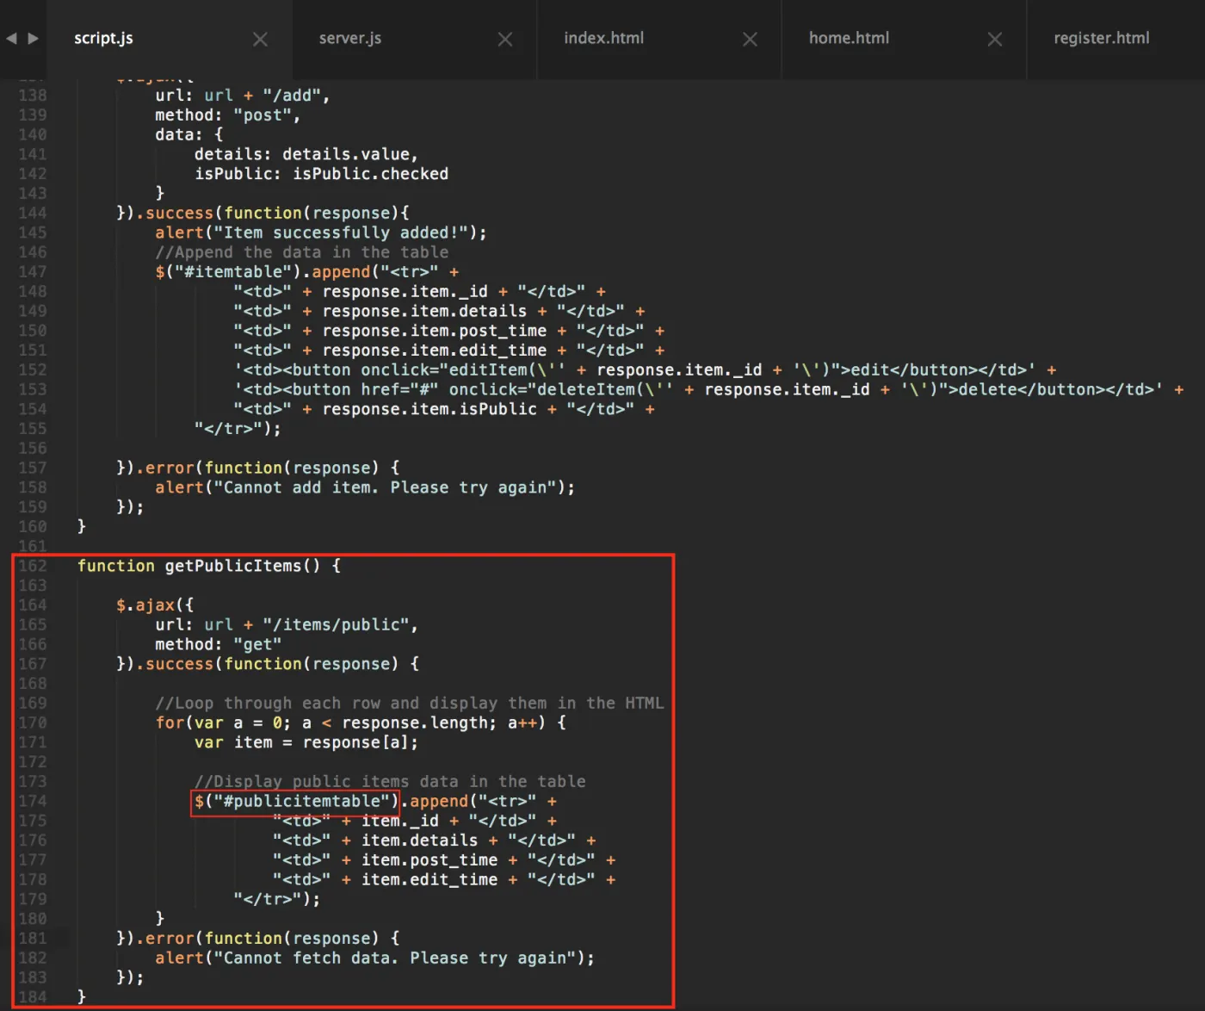
Task: Click line number 147 in gutter
Action: (33, 272)
